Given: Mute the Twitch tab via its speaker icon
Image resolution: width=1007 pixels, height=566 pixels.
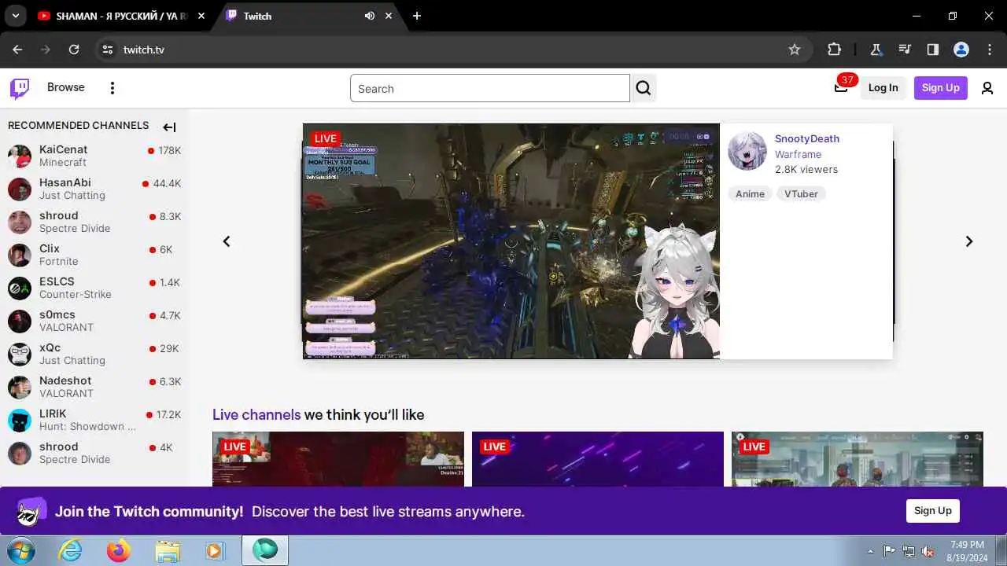Looking at the screenshot, I should (x=370, y=16).
